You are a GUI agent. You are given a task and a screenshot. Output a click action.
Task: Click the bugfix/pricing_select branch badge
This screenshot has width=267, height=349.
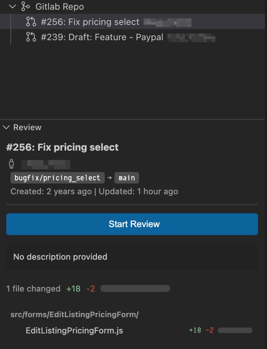[57, 178]
